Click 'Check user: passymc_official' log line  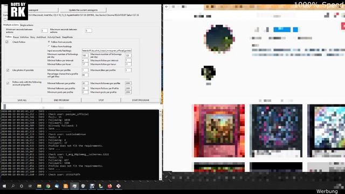68,114
